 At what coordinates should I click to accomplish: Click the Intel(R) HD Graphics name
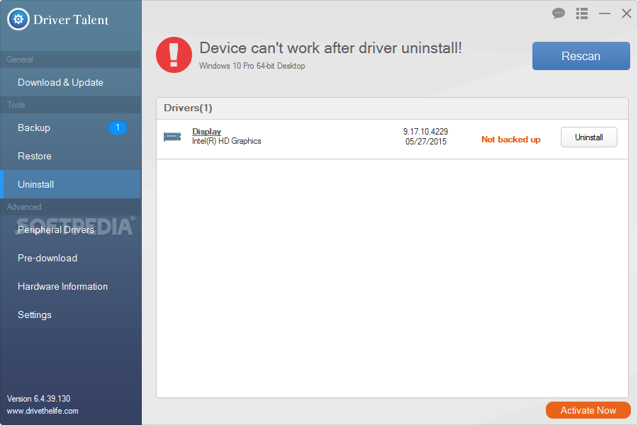coord(227,141)
